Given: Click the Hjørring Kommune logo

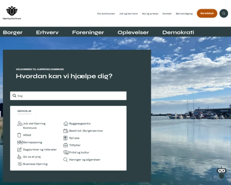Looking at the screenshot, I should pyautogui.click(x=12, y=13).
